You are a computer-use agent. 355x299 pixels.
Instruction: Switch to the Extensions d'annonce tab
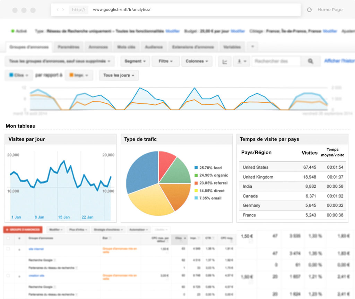point(193,47)
